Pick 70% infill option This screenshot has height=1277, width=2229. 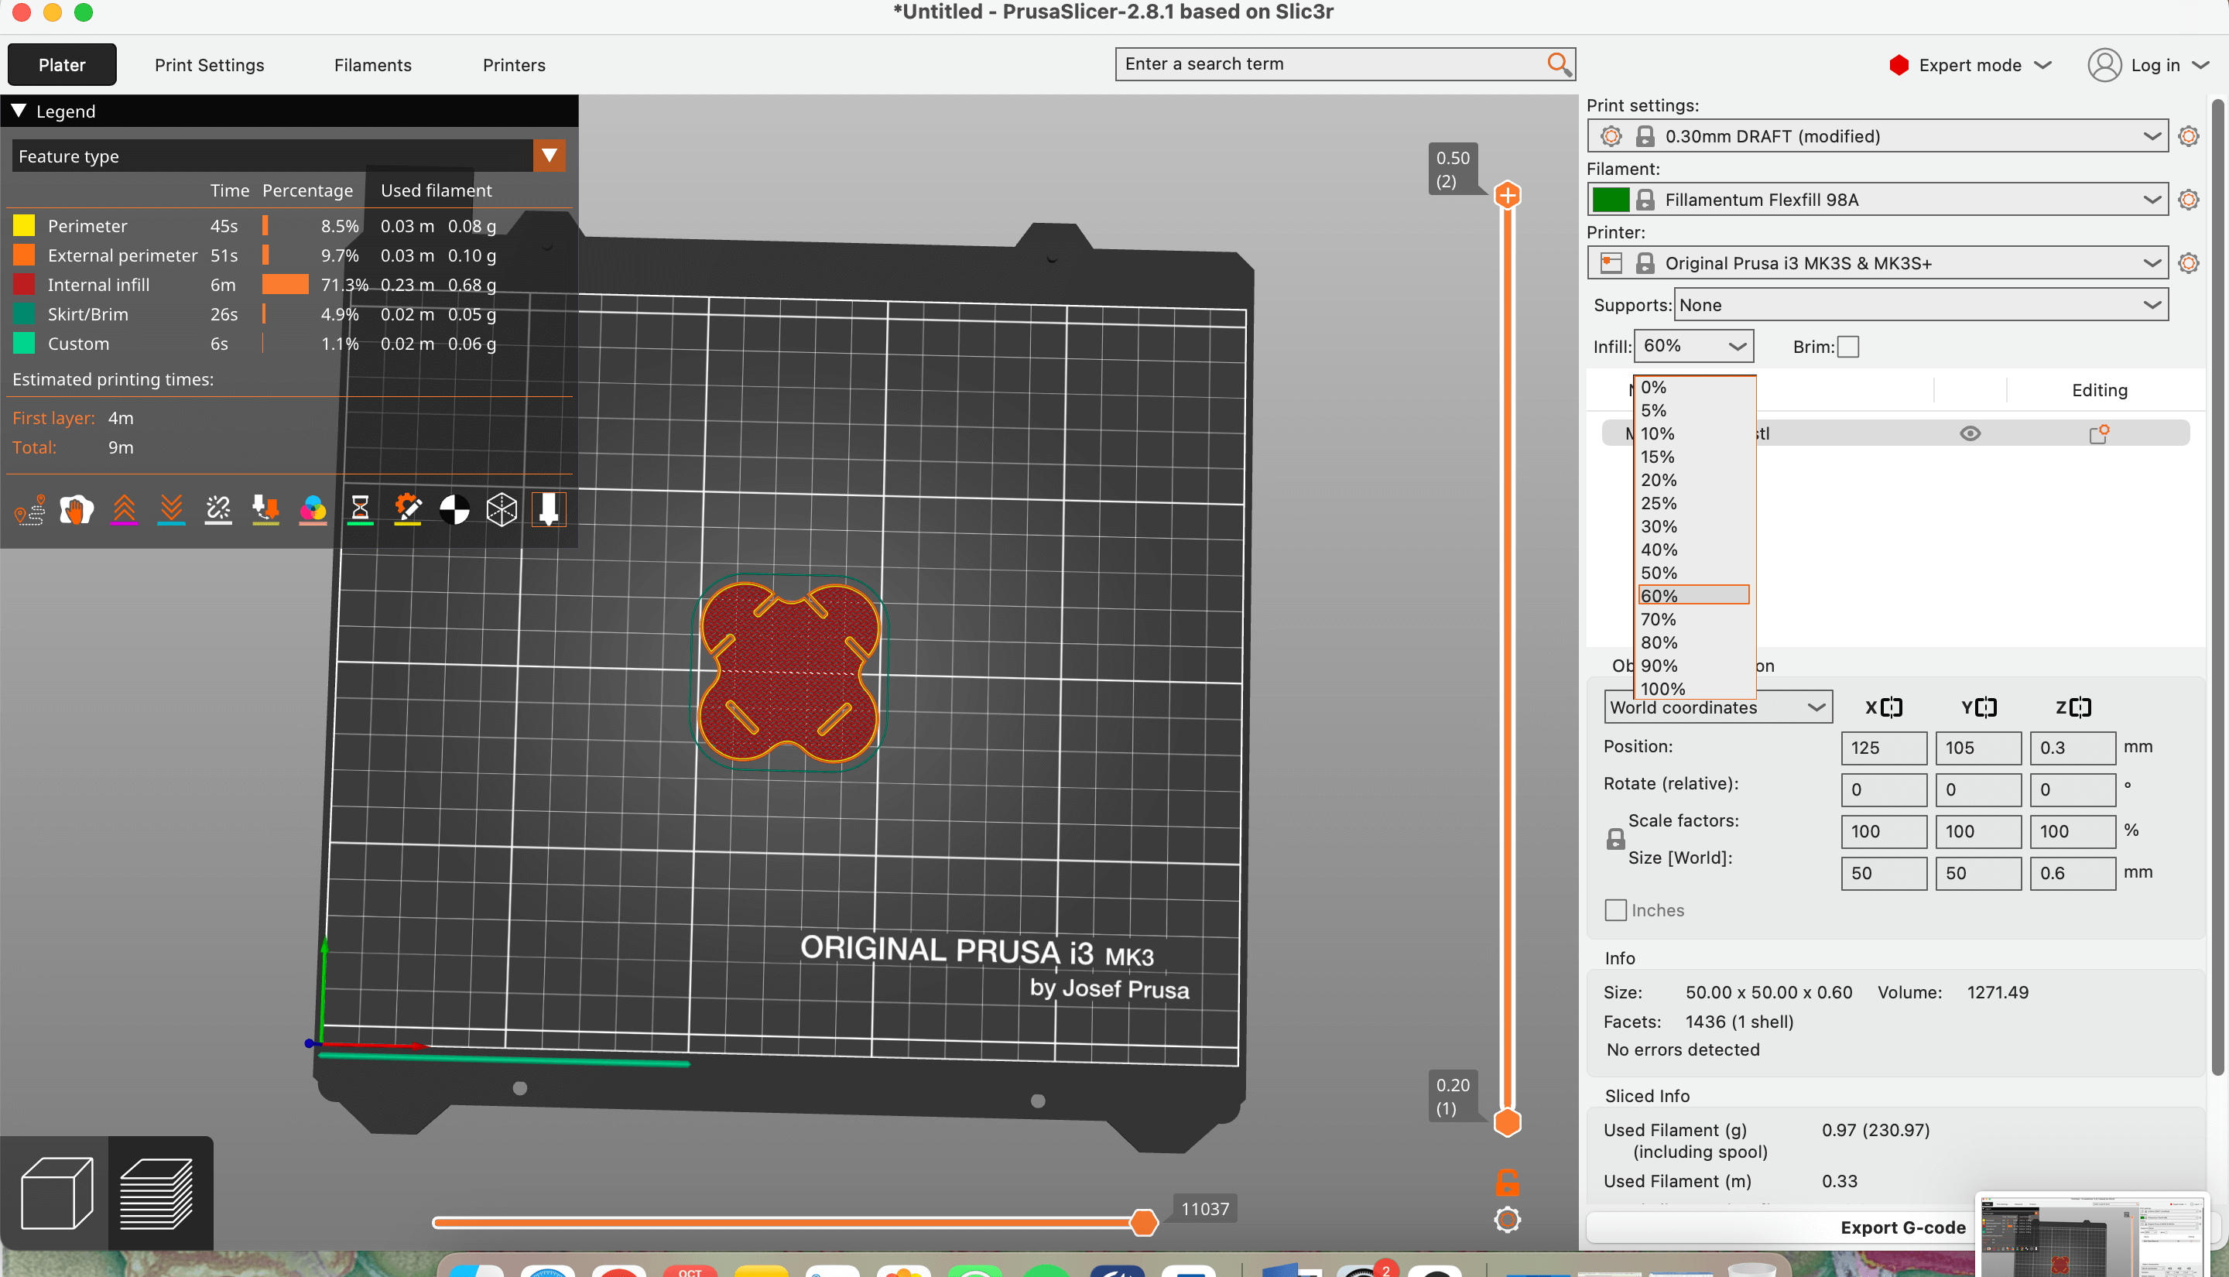(x=1694, y=619)
